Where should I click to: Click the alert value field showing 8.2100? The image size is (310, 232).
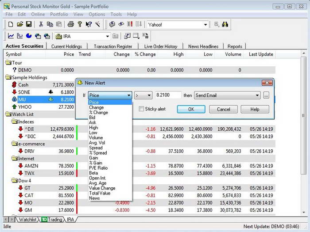(x=168, y=95)
